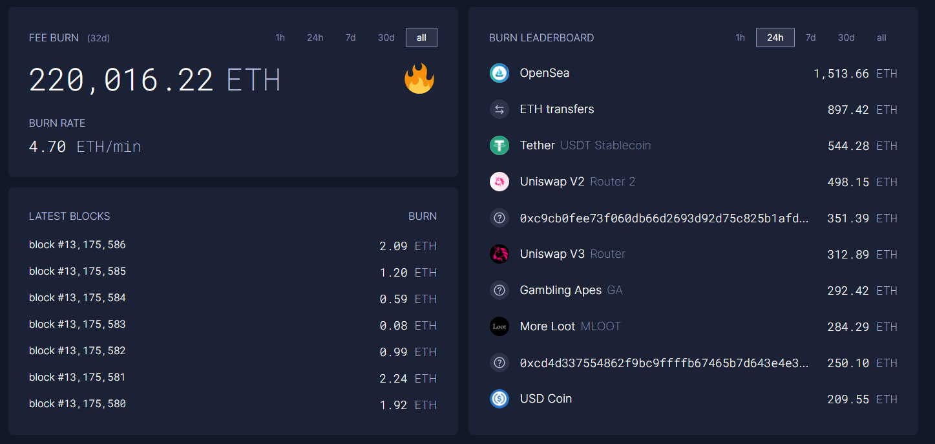Select 1h period in Burn Leaderboard
The image size is (935, 444).
click(740, 37)
